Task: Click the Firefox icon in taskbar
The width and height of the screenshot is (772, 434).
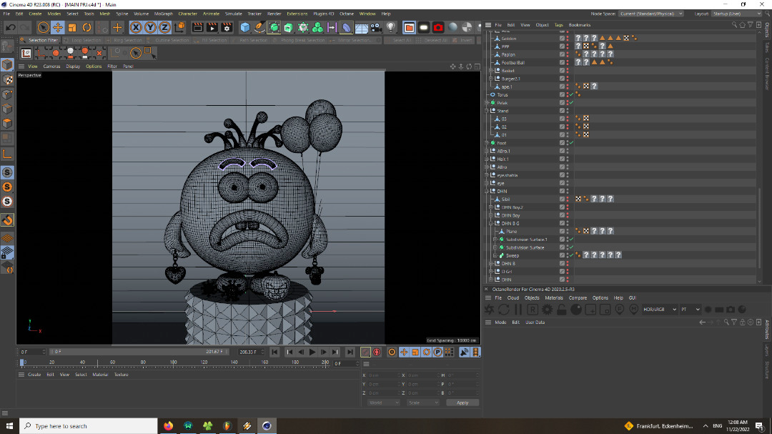Action: pyautogui.click(x=168, y=425)
